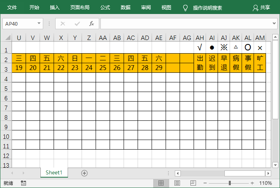
Task: Click the zoom slider handle
Action: click(230, 183)
